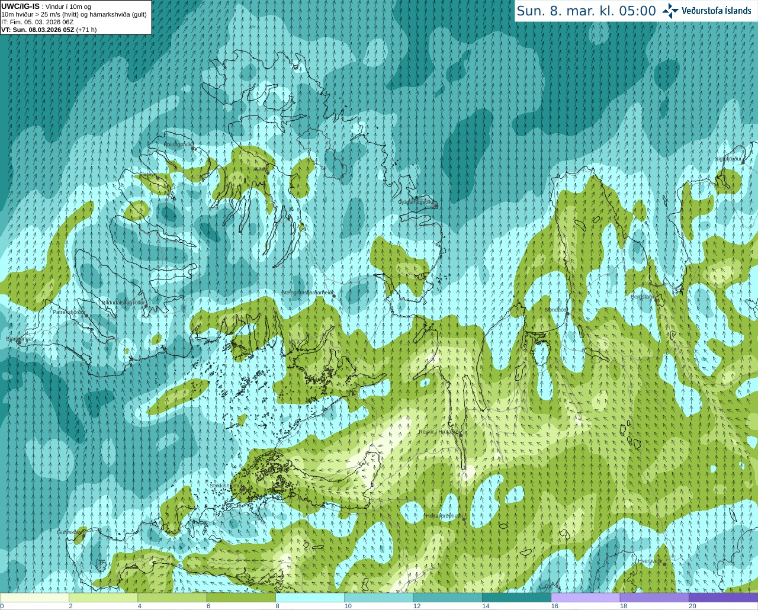Viewport: 758px width, 610px height.
Task: Pick the 14–16 m/s dark teal legend swatch
Action: coord(516,598)
